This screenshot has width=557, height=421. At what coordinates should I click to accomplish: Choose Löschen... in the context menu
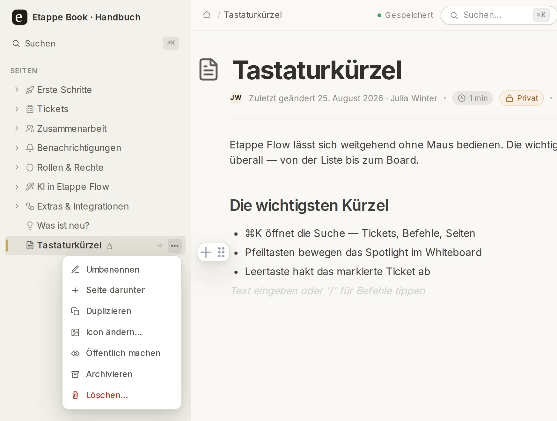[x=122, y=395]
